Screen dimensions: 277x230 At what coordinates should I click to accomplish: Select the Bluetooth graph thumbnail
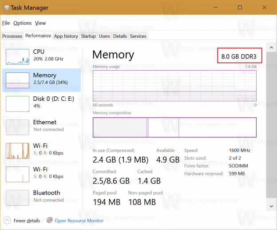point(17,198)
